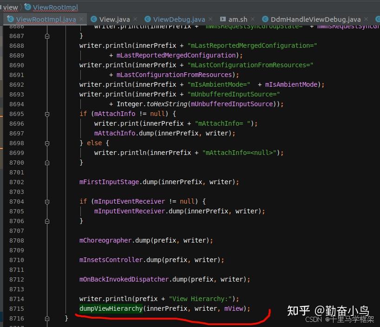The width and height of the screenshot is (380, 327).
Task: Switch to the View.java tab
Action: 115,19
